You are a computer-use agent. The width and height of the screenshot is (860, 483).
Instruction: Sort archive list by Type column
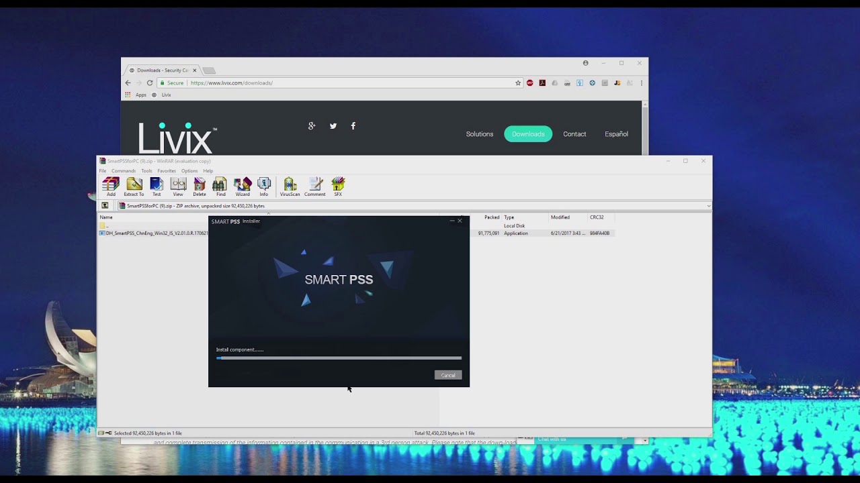point(509,217)
